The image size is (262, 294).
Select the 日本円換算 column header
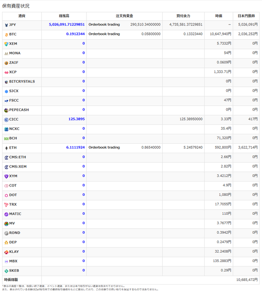246,16
